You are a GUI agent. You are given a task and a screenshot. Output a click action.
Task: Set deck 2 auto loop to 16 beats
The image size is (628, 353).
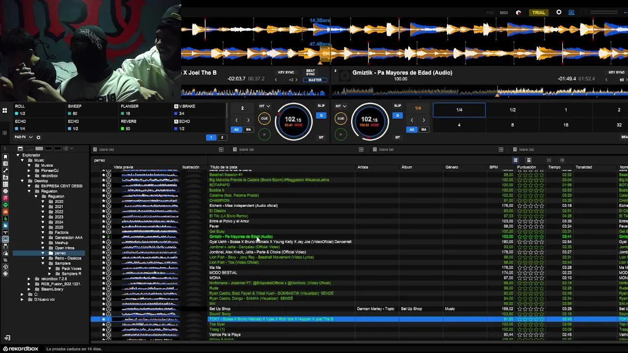click(x=566, y=125)
